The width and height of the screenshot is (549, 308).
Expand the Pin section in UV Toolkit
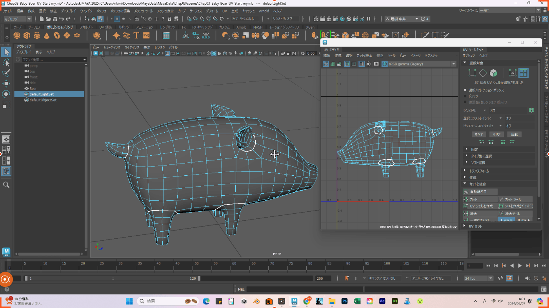click(499, 149)
